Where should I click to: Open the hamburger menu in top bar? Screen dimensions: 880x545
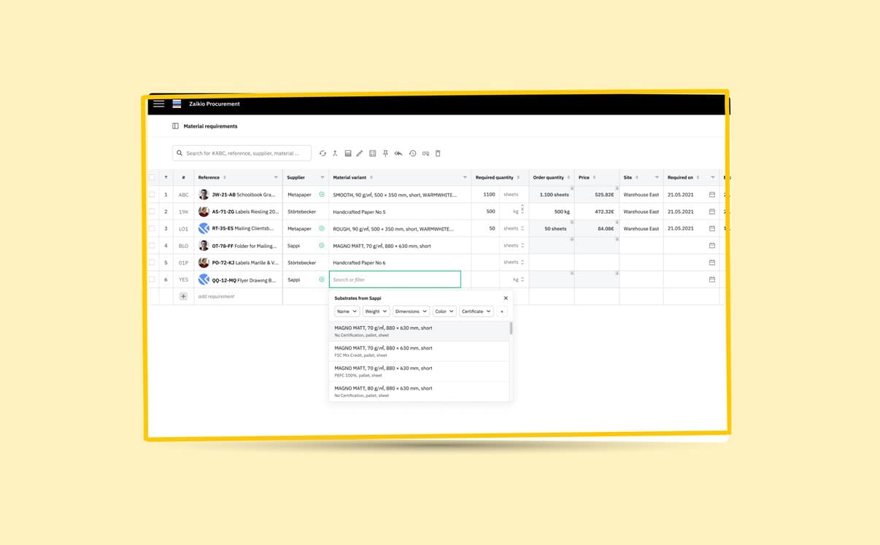point(158,104)
